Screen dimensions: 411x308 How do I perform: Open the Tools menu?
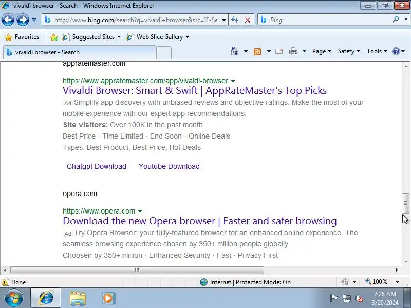click(377, 51)
